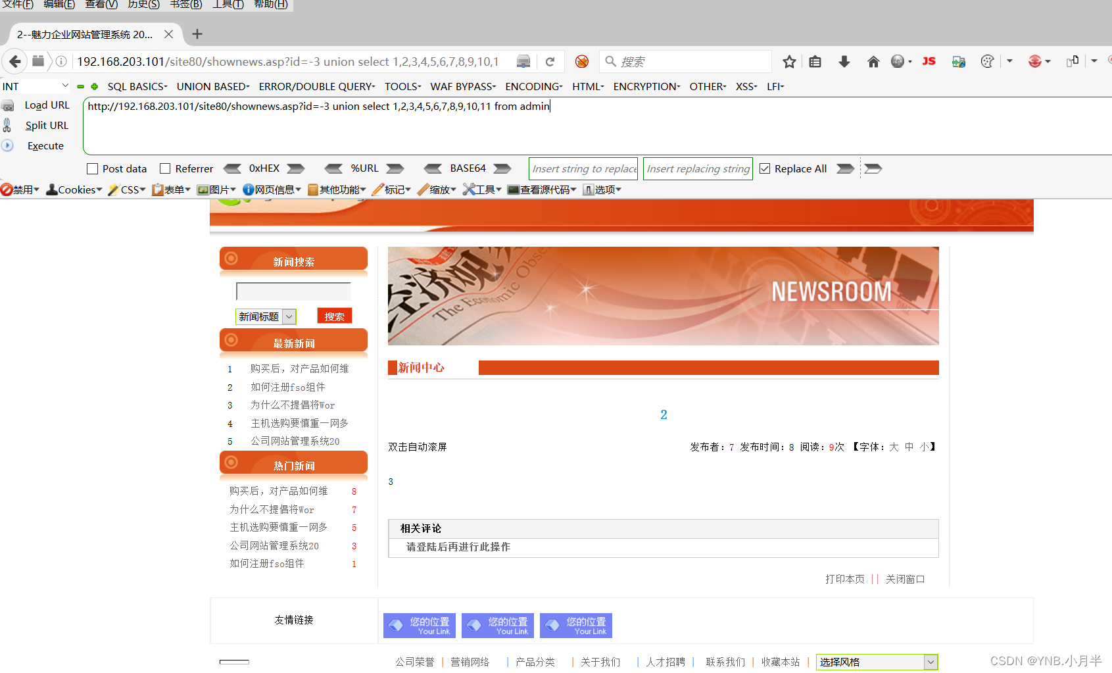
Task: Click the 打印本页 print link
Action: (844, 579)
